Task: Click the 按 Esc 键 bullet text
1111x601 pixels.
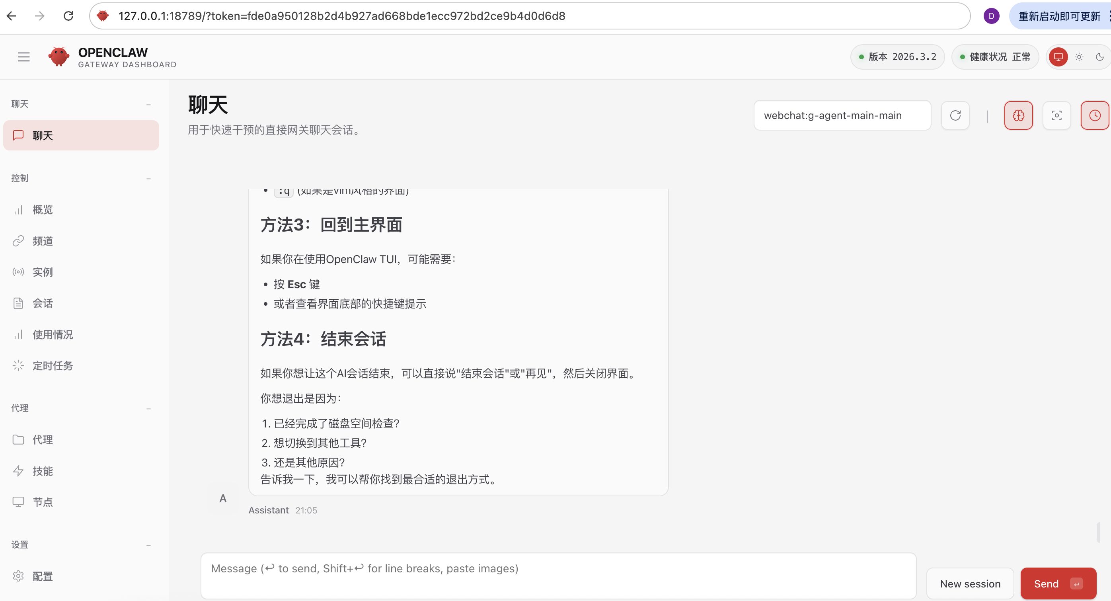Action: pos(297,284)
